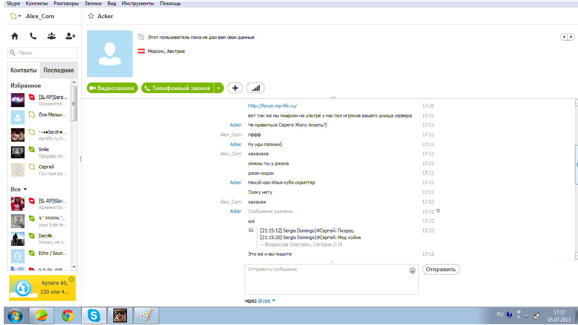Screen dimensions: 578x325
Task: Click the red status icon of [SL-RP]Slav contact
Action: click(x=31, y=201)
